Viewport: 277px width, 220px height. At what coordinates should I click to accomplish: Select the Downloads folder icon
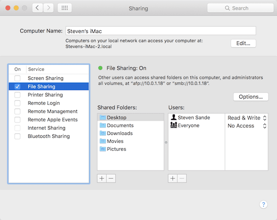(103, 133)
